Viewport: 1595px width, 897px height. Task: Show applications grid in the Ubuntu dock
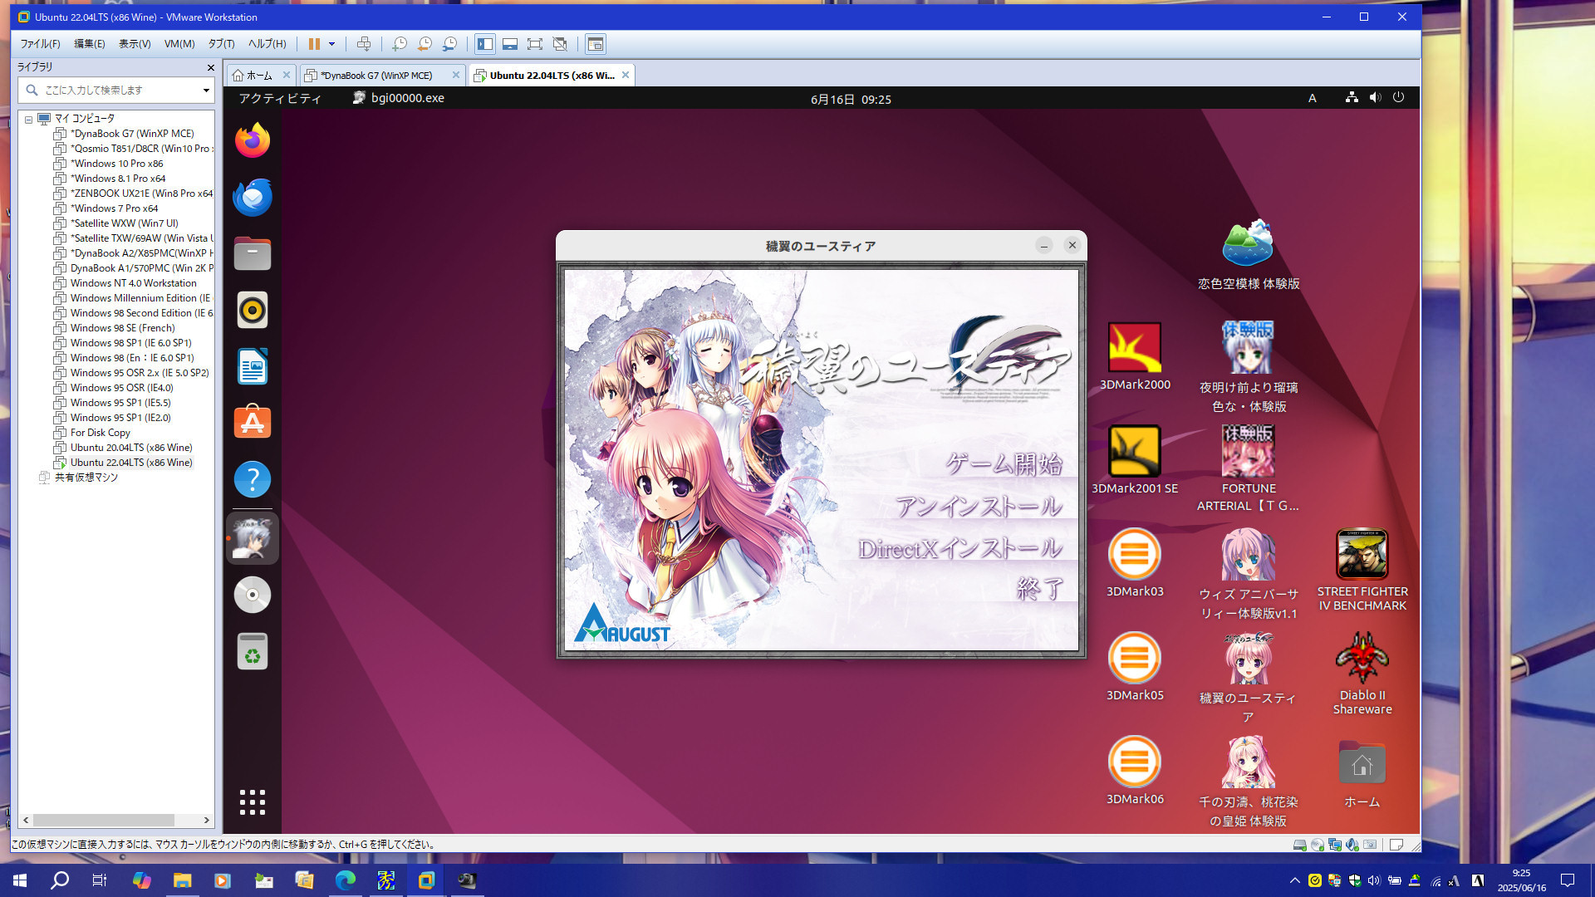point(253,802)
